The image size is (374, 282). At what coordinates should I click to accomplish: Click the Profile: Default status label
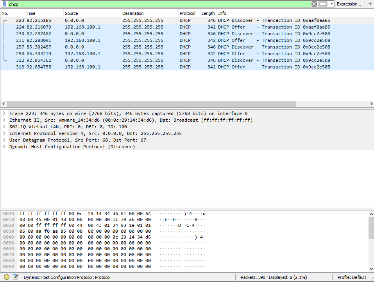point(352,277)
